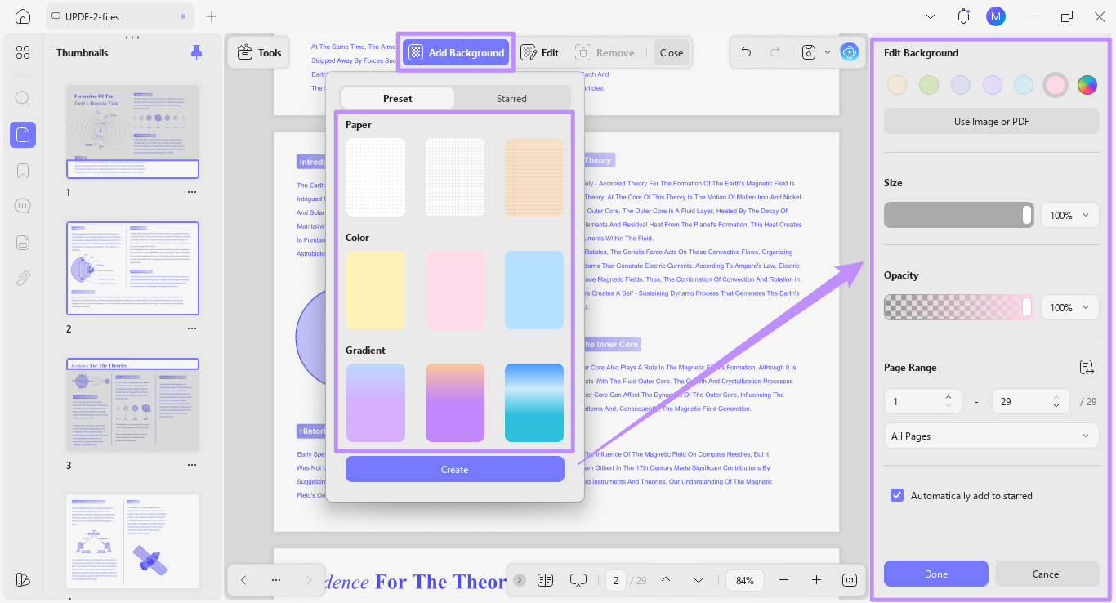Click Add Background button
The width and height of the screenshot is (1116, 603).
(456, 52)
